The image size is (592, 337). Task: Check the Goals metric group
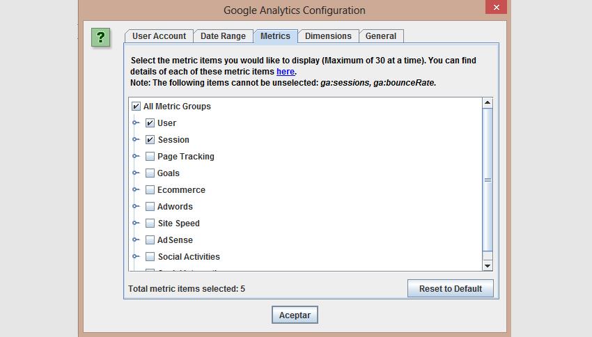pos(150,173)
